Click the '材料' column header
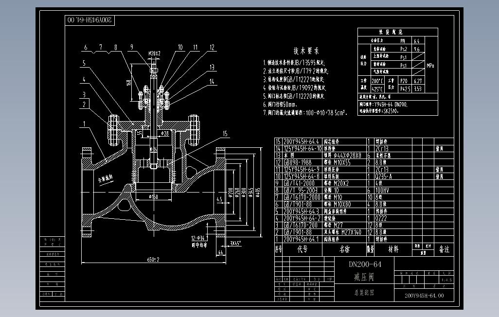The width and height of the screenshot is (499, 317). tap(393, 249)
